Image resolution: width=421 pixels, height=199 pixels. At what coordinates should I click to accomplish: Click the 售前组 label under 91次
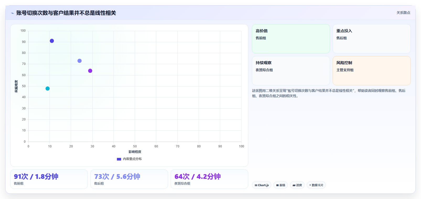(19, 184)
